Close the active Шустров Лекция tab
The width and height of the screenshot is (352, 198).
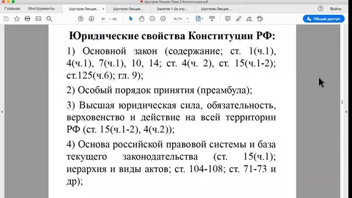[103, 9]
